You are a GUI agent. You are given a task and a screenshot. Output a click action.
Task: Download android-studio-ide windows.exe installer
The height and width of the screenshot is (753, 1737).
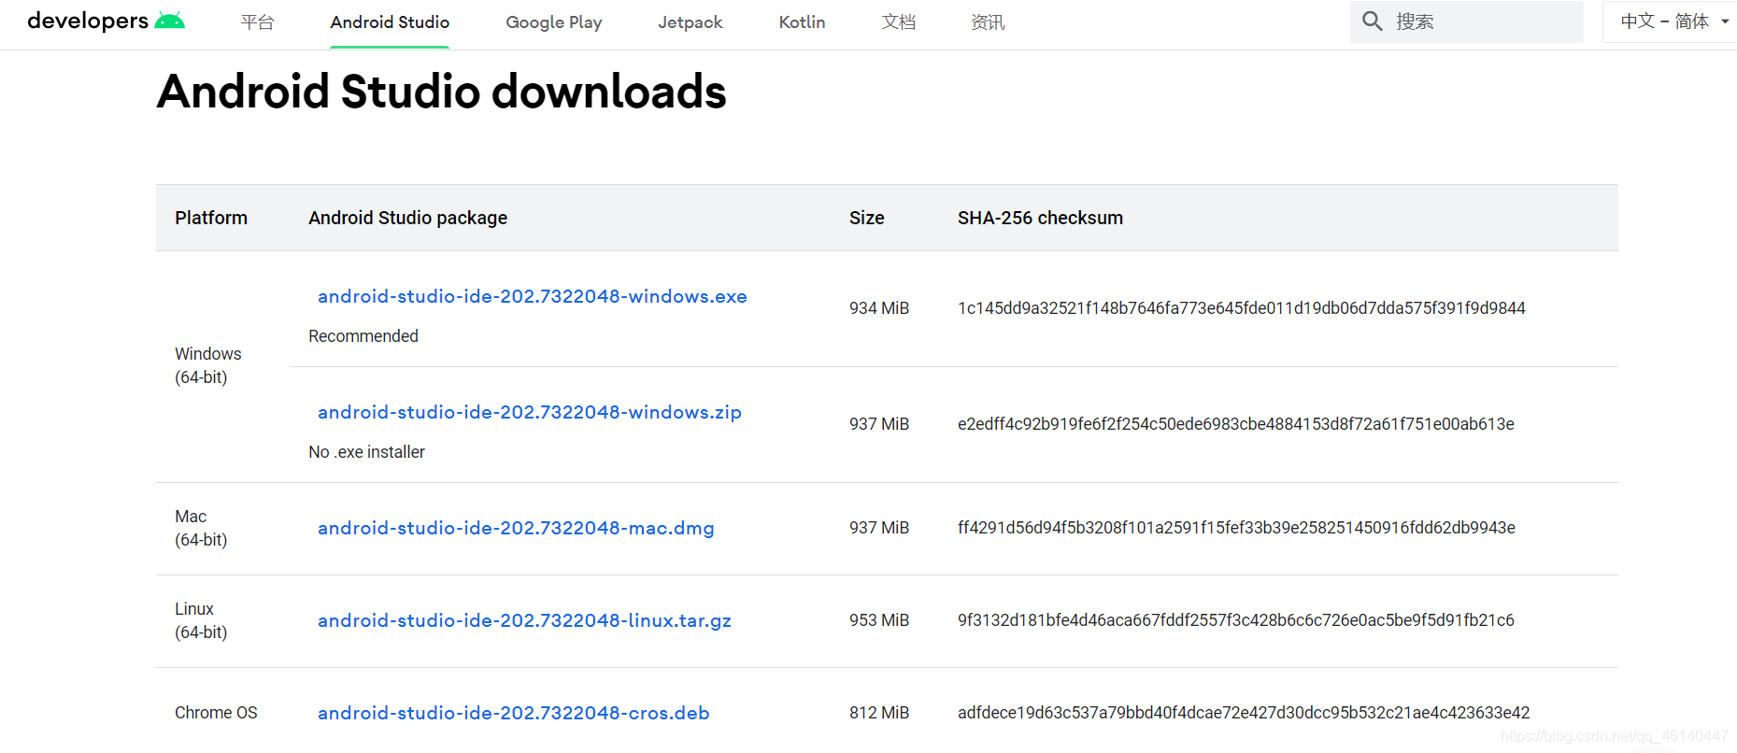533,296
